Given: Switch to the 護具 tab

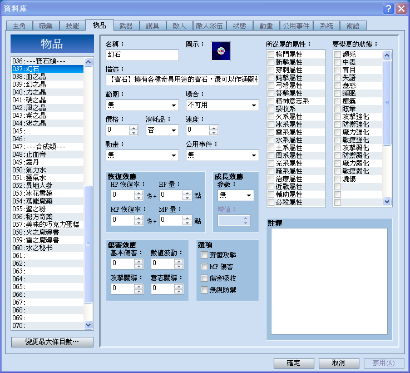Looking at the screenshot, I should point(152,26).
